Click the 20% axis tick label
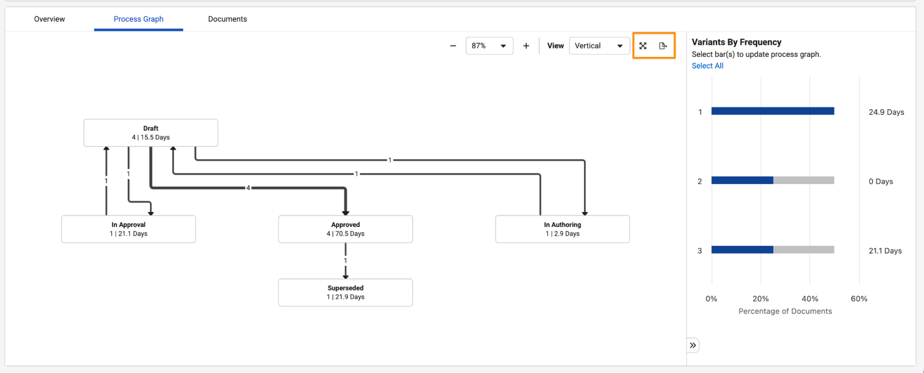 [760, 299]
